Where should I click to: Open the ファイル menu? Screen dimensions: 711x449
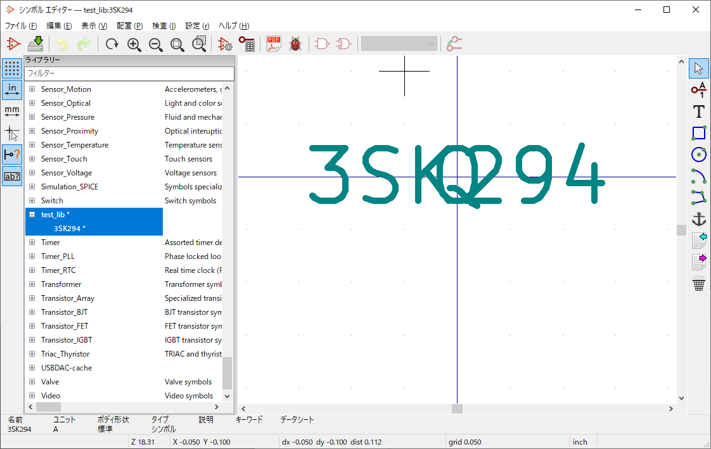click(21, 26)
